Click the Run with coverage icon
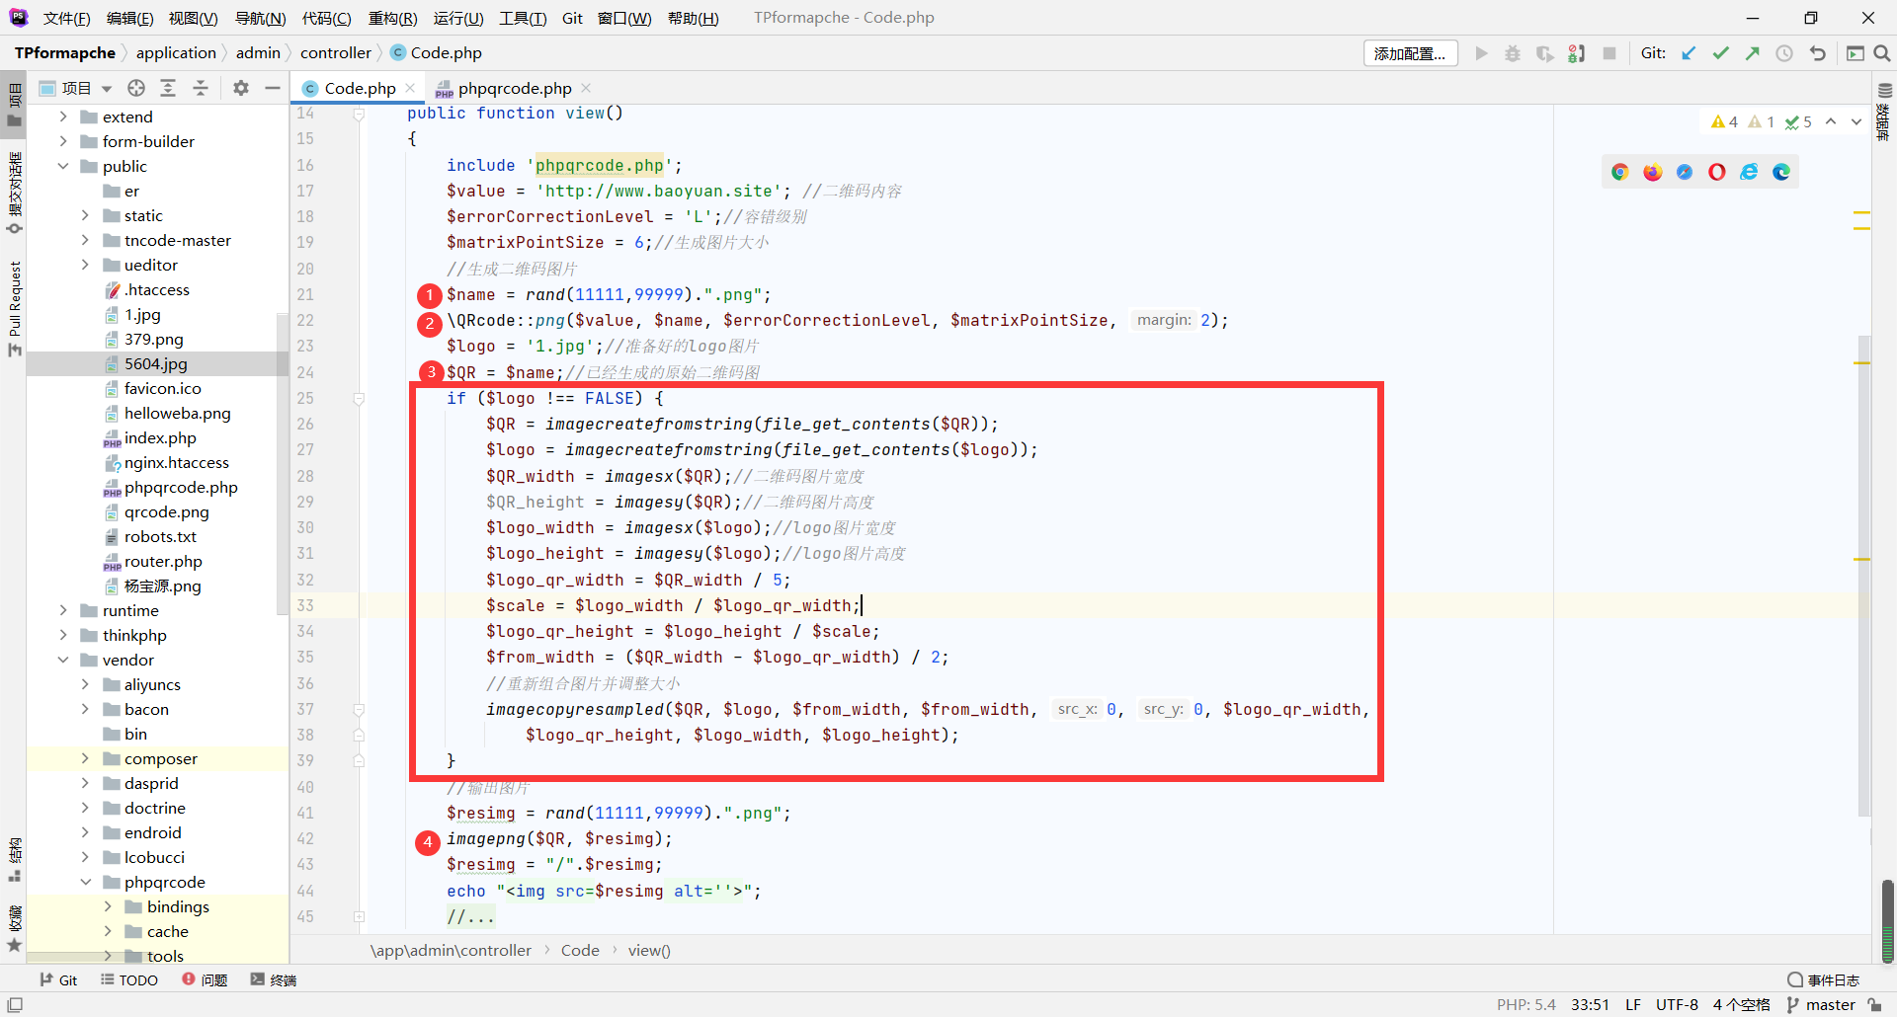This screenshot has width=1897, height=1017. [x=1544, y=53]
